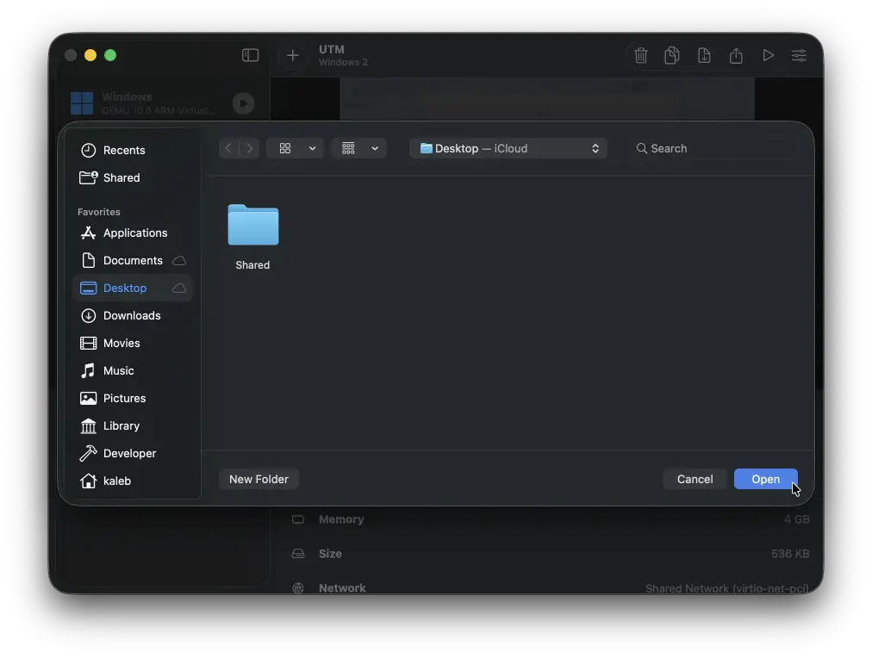Open Recents in the sidebar
This screenshot has width=872, height=658.
[x=133, y=150]
